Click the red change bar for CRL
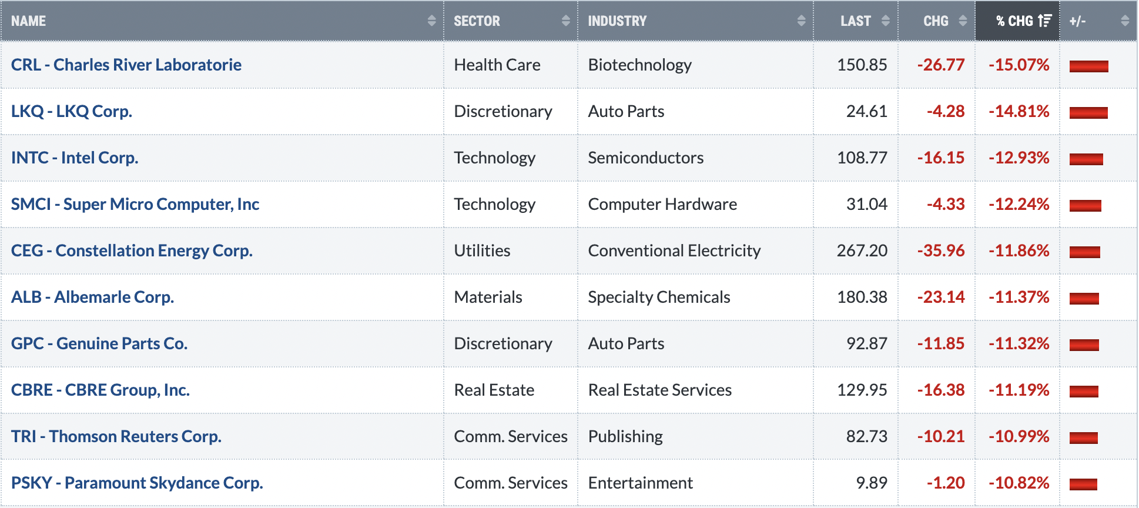 tap(1088, 66)
